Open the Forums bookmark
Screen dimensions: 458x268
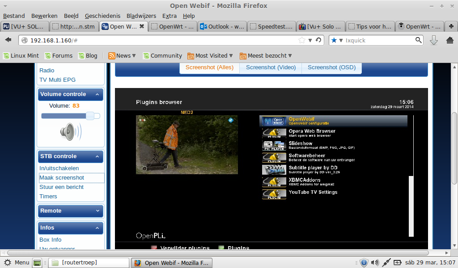point(59,56)
